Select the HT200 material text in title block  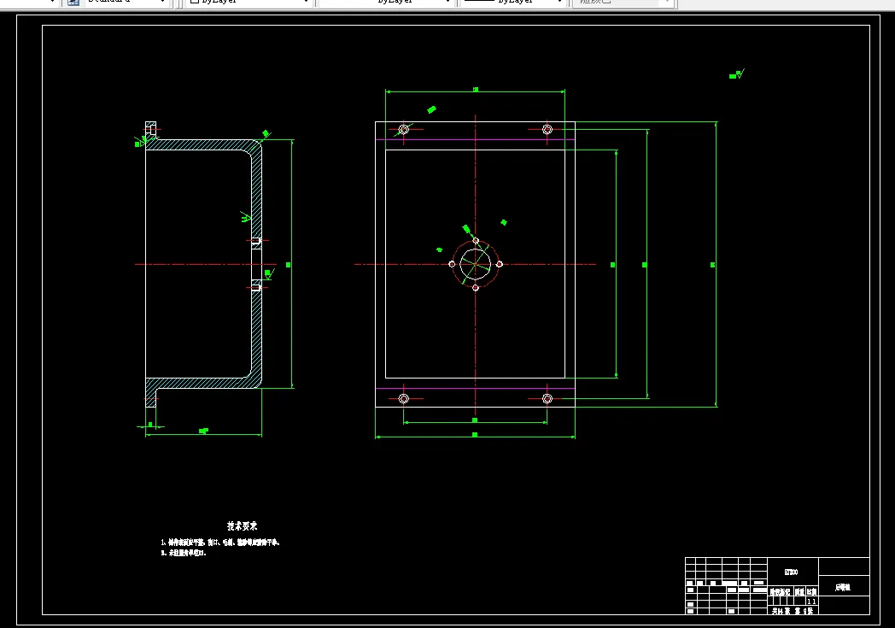pos(791,572)
